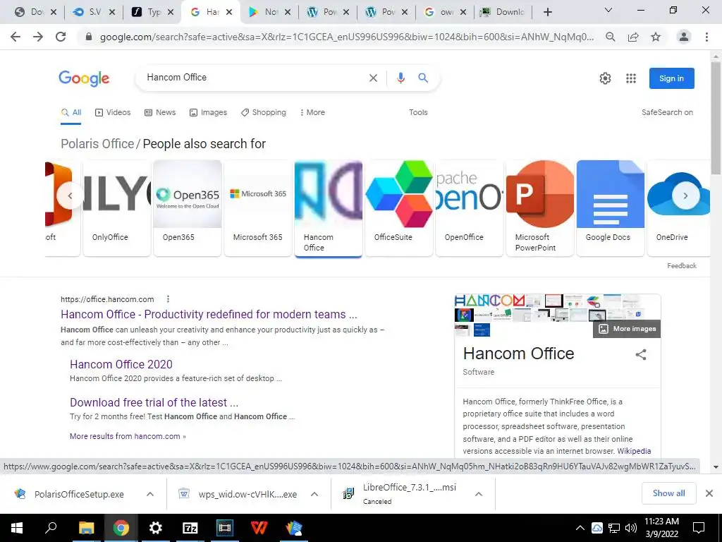
Task: Open the Windows Start menu
Action: point(17,528)
